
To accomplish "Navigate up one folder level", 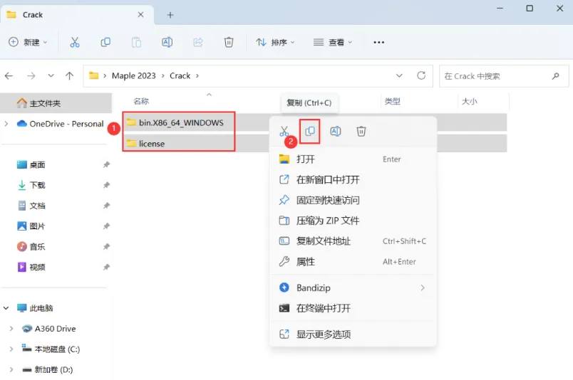I will (x=69, y=76).
